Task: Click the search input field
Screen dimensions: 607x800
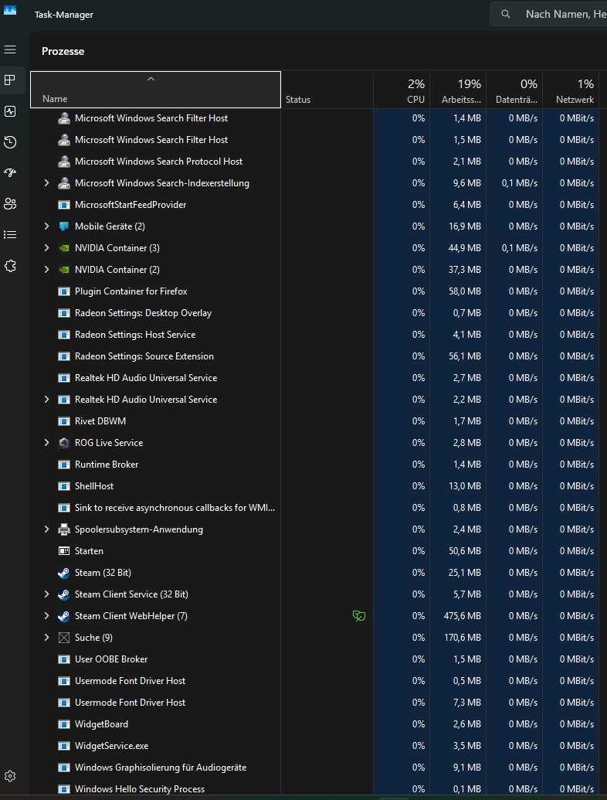Action: pos(548,14)
